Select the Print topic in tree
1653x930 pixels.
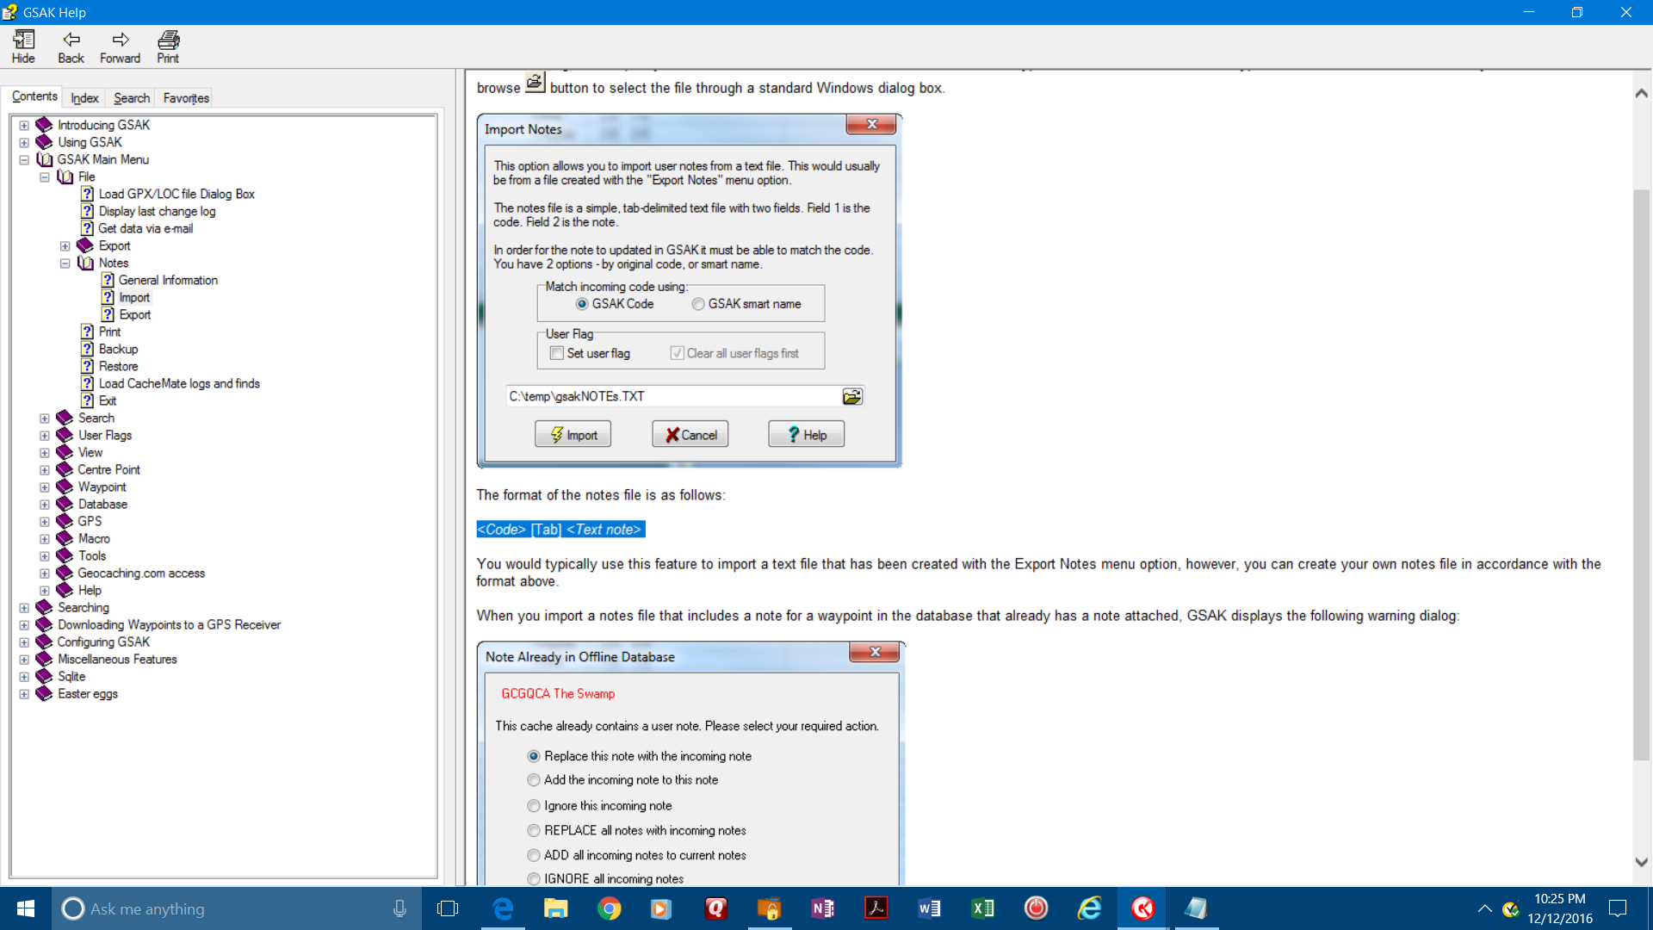pos(109,332)
